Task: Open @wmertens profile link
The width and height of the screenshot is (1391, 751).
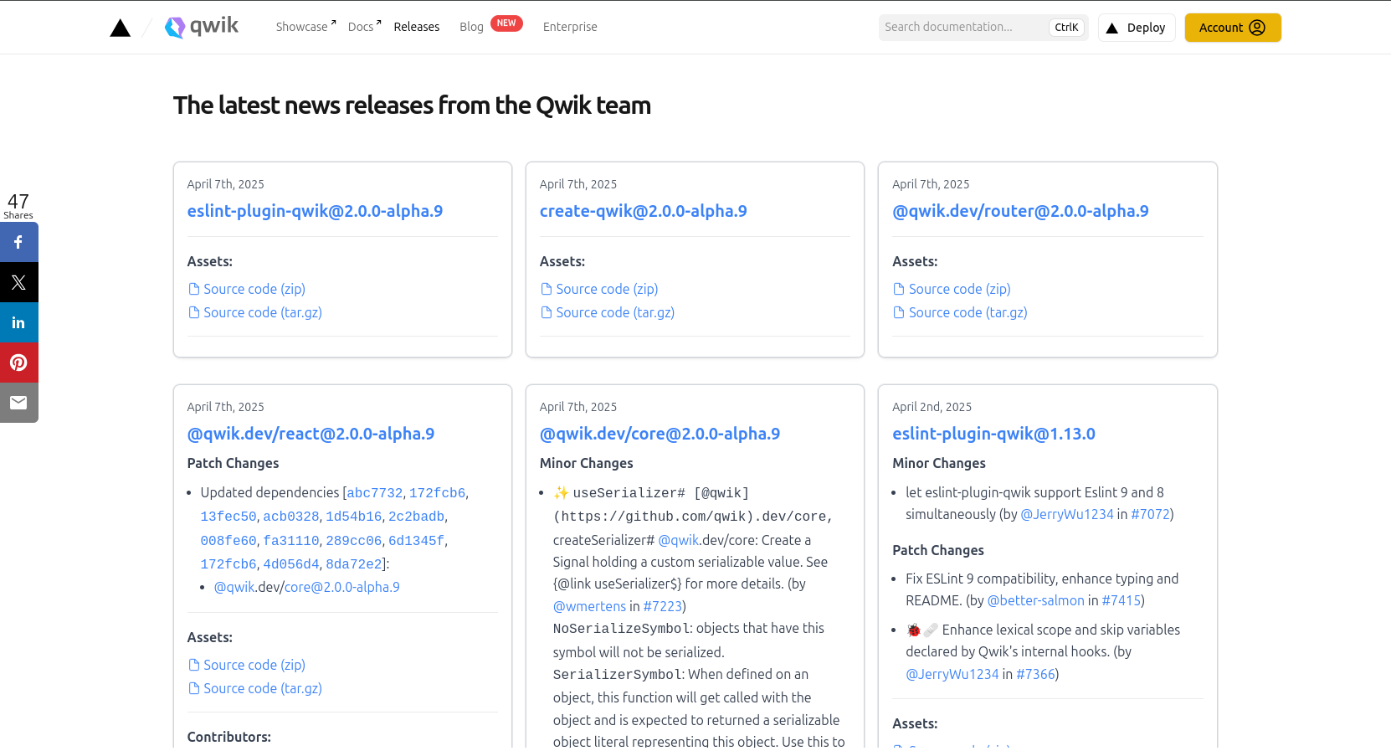Action: (589, 606)
